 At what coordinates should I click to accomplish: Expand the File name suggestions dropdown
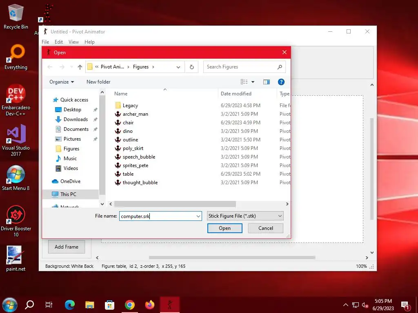[198, 216]
